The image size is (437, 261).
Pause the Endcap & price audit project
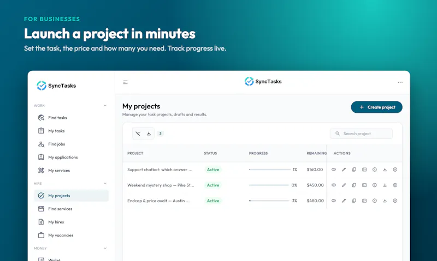375,201
